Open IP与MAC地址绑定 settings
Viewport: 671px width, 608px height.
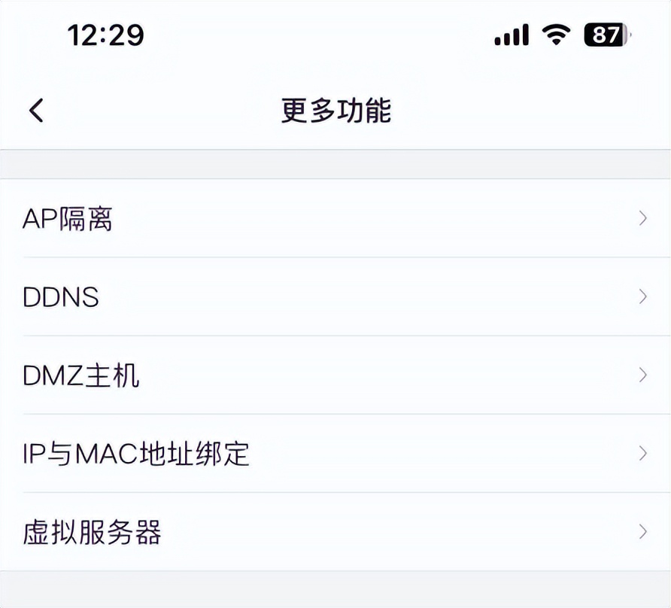[x=135, y=453]
